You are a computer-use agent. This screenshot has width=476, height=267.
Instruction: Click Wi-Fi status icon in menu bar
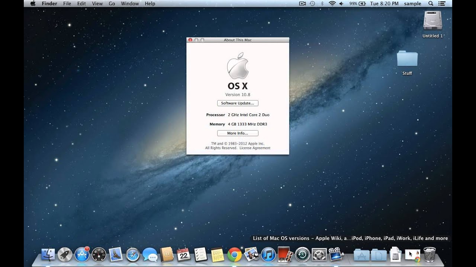[x=332, y=3]
